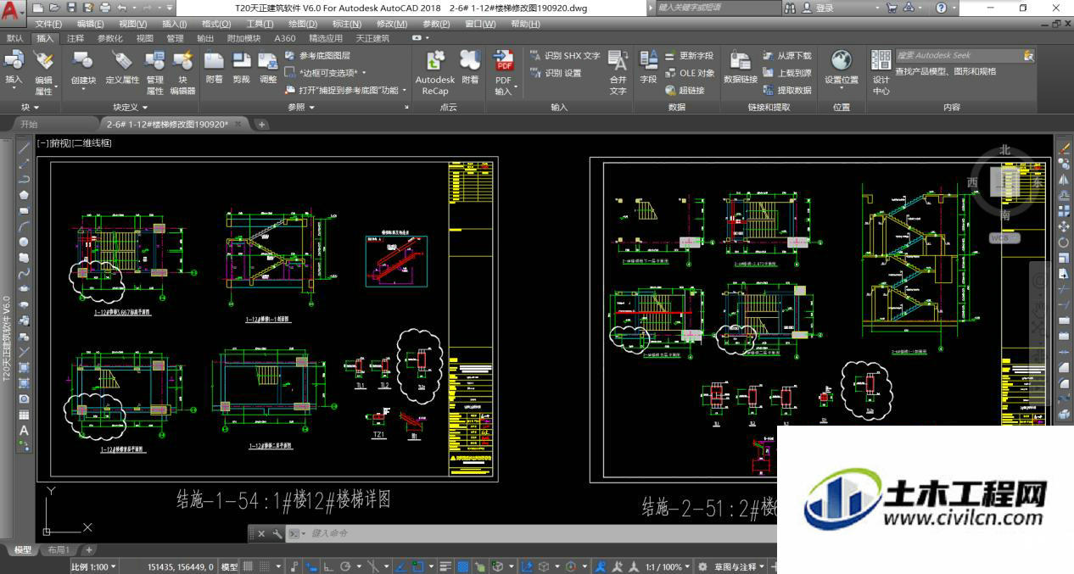Click the keyword search box in title bar
The width and height of the screenshot is (1074, 574).
718,8
